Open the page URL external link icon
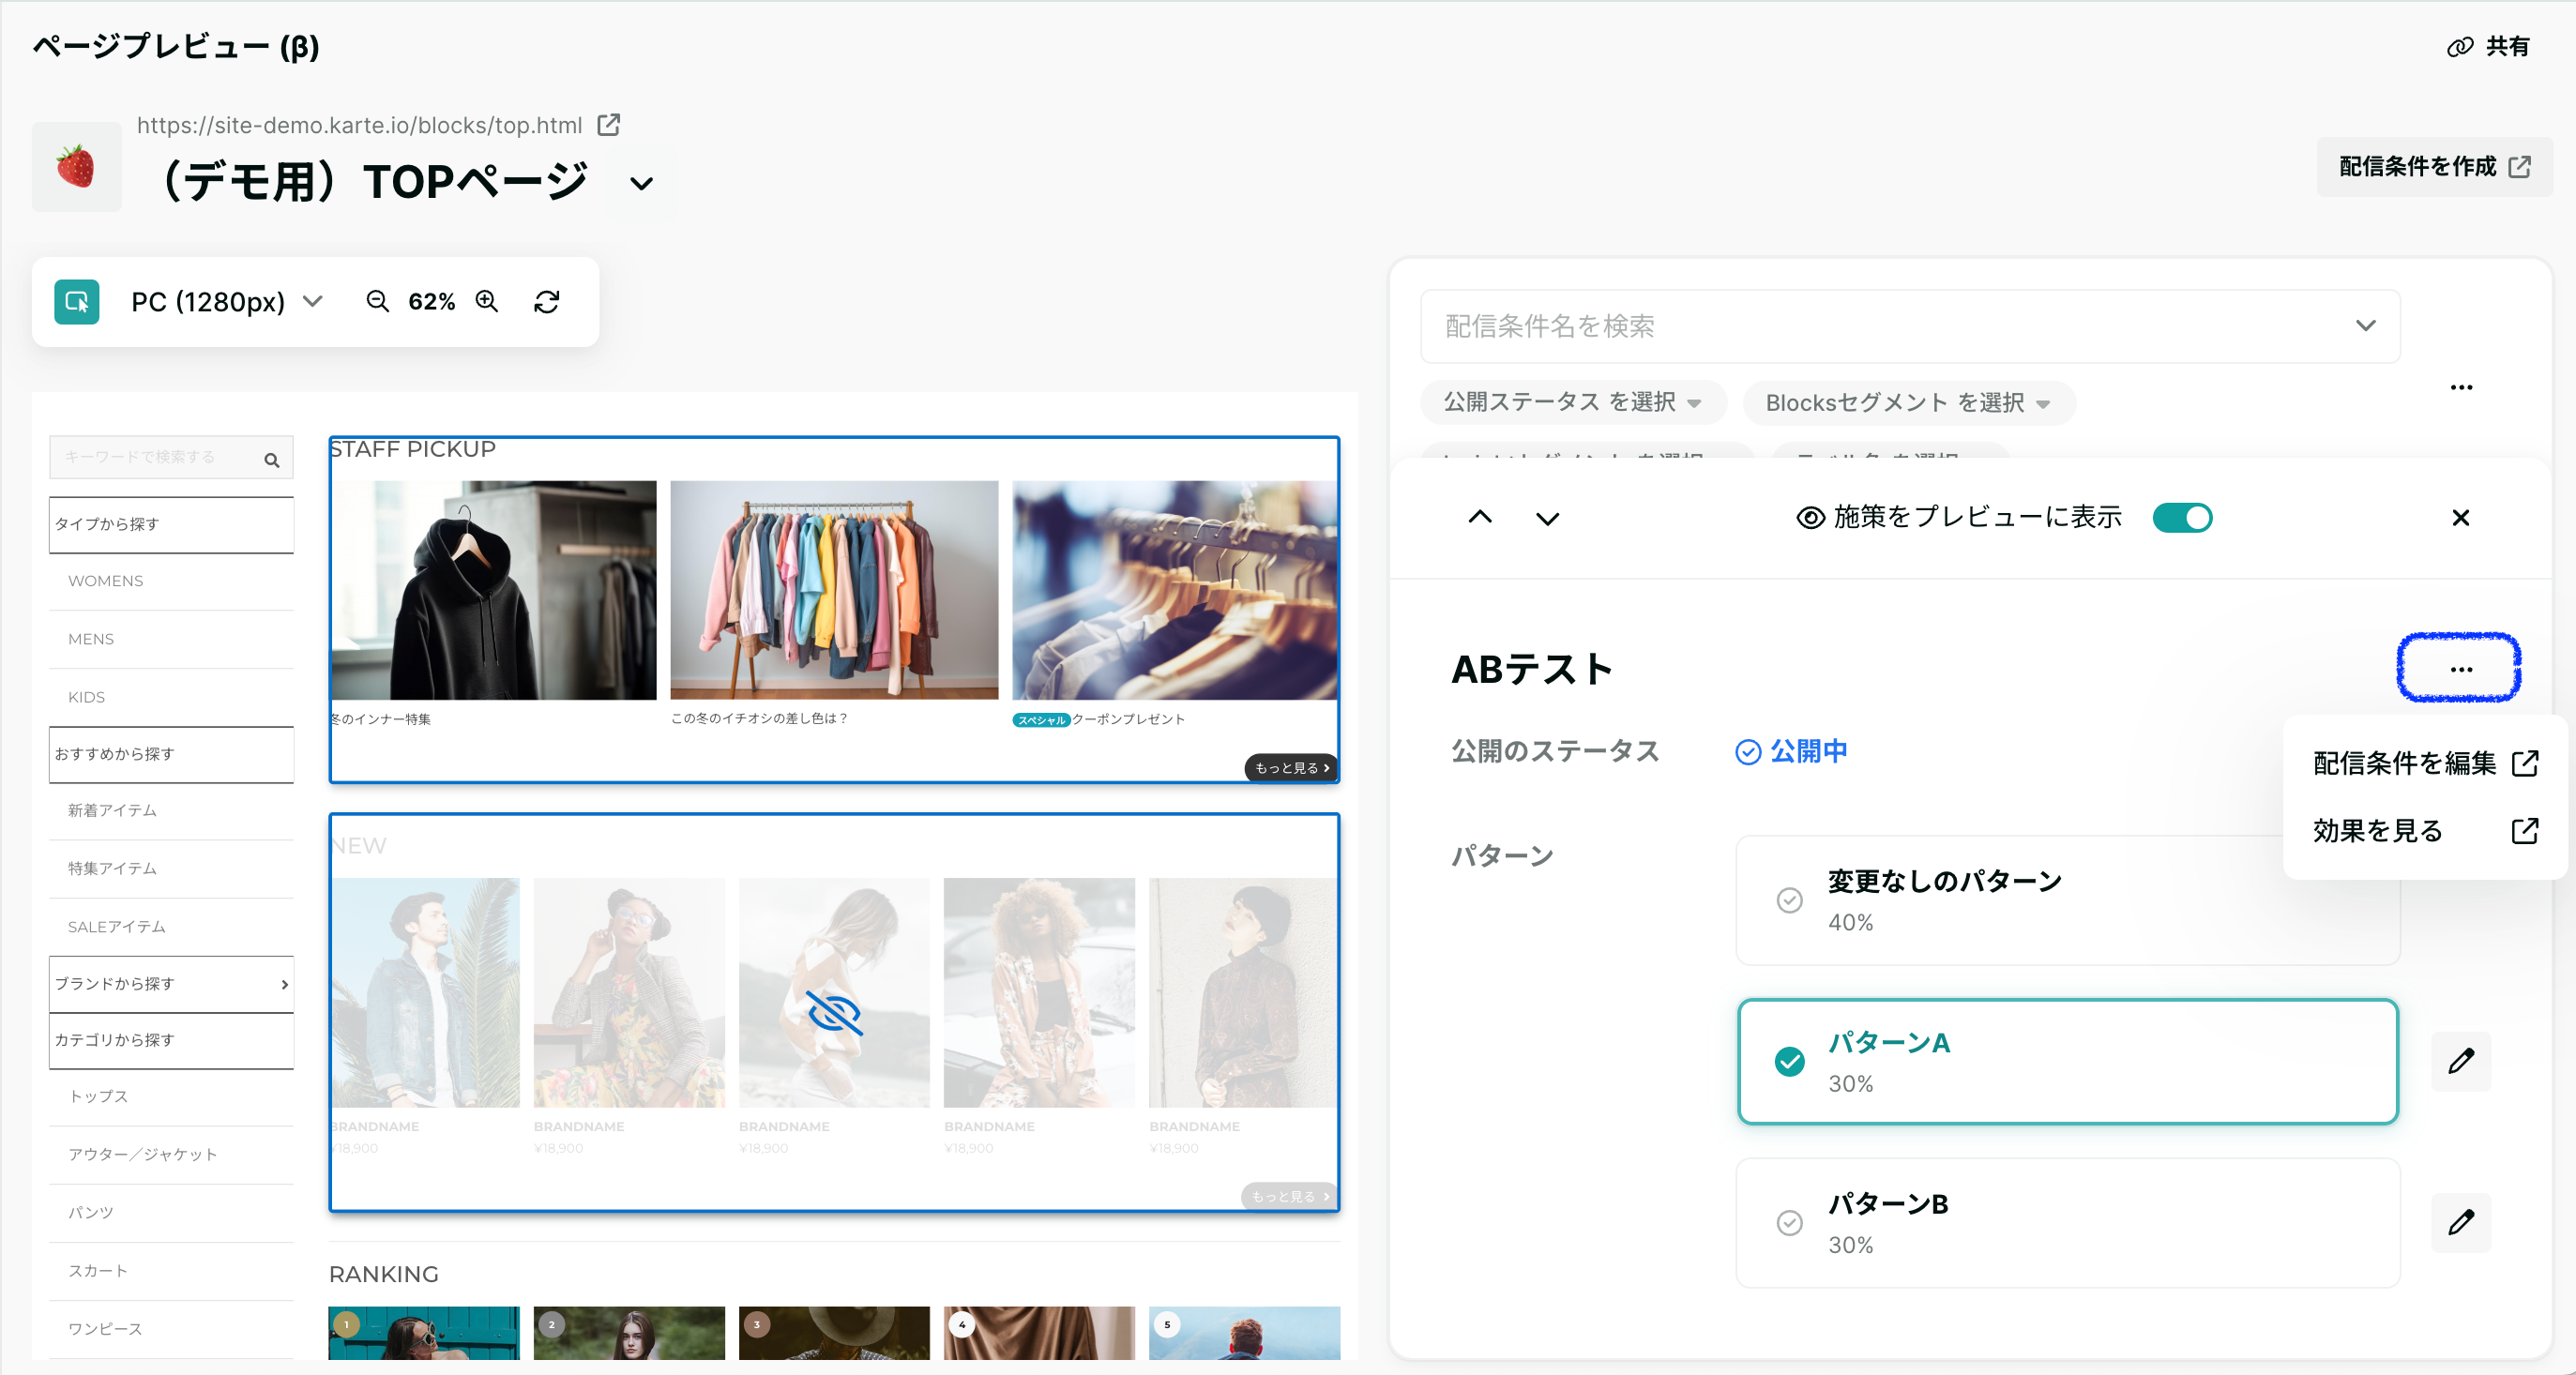 pos(608,125)
